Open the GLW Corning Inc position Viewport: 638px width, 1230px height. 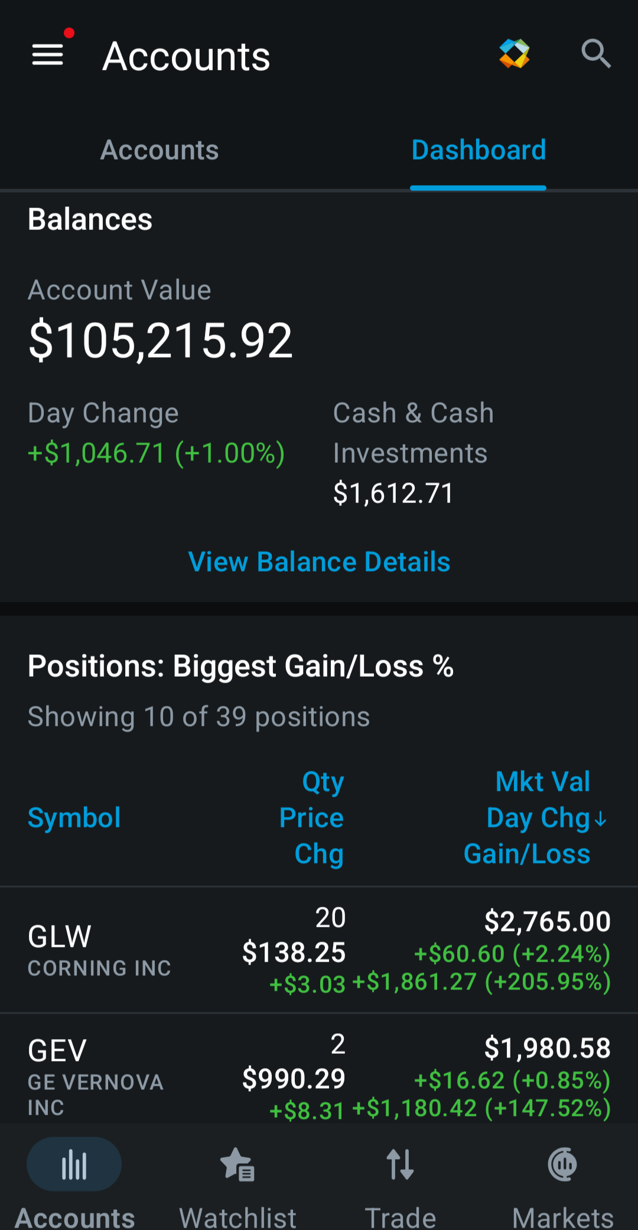click(319, 950)
